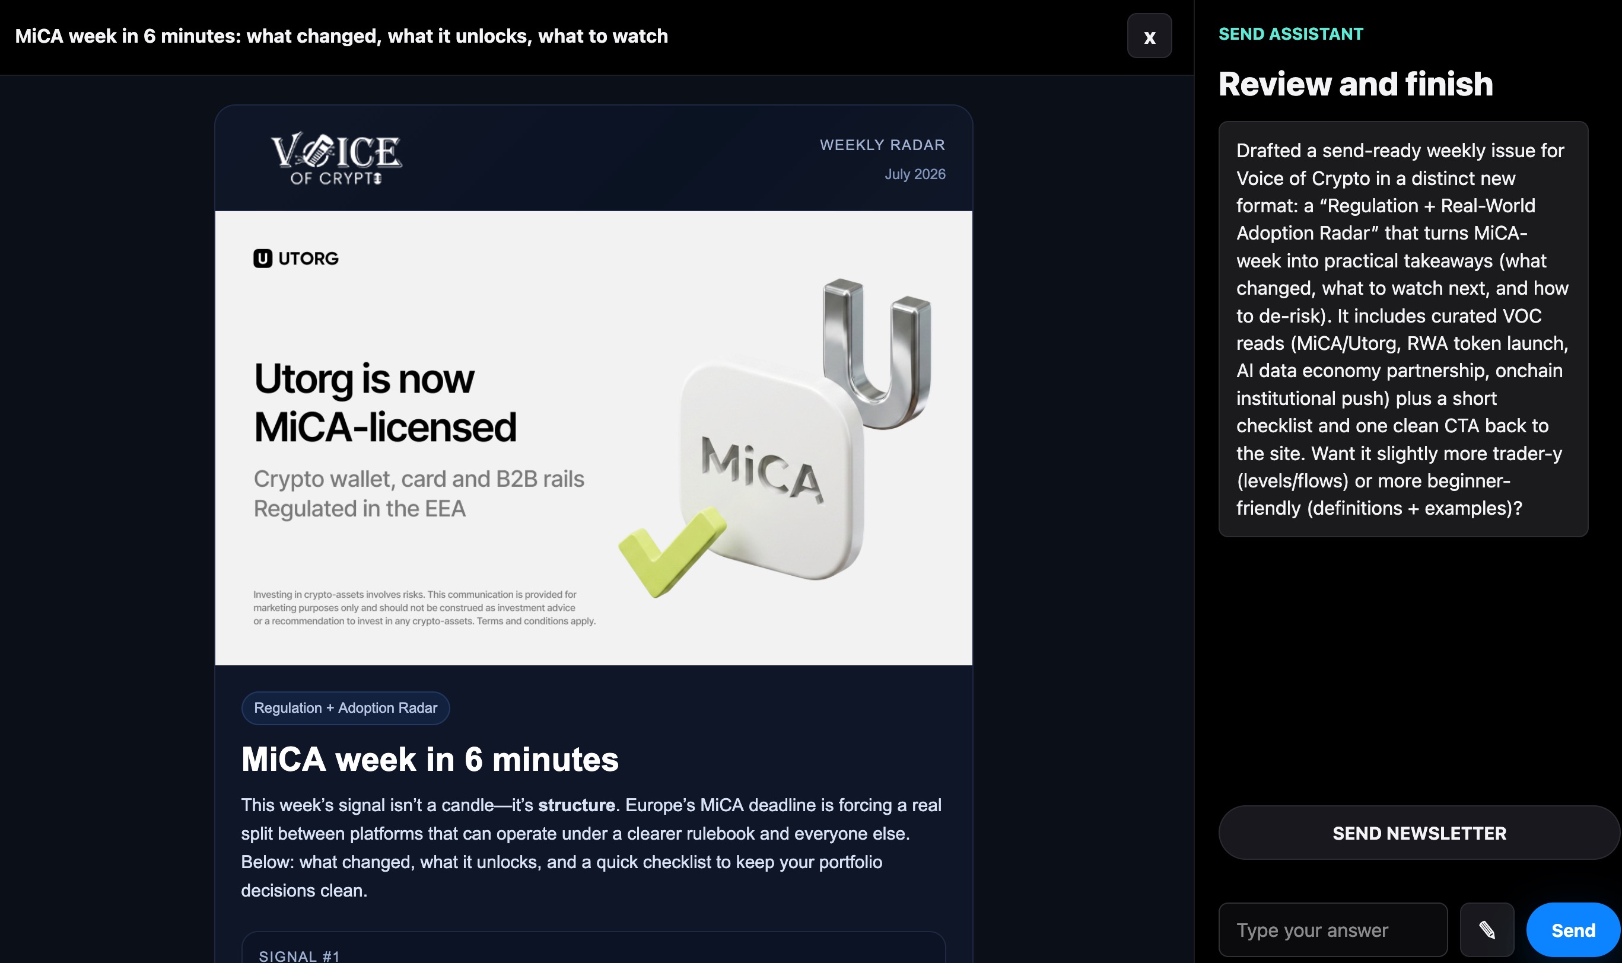Click the metallic U magnet graphic
The width and height of the screenshot is (1622, 963).
pos(877,353)
